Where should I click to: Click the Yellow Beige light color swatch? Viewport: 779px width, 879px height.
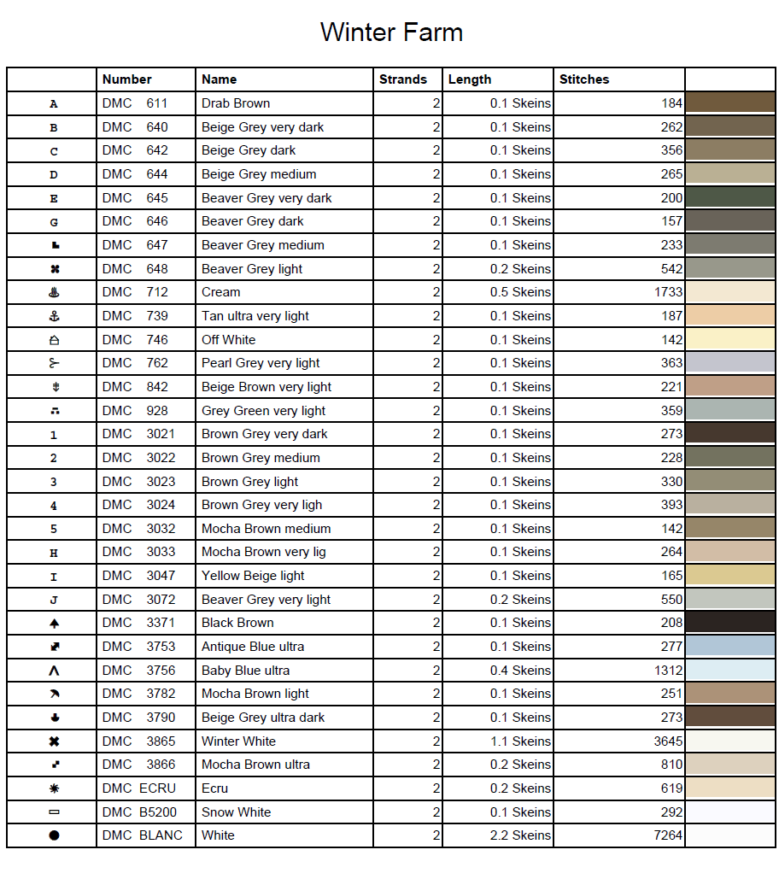pyautogui.click(x=729, y=576)
